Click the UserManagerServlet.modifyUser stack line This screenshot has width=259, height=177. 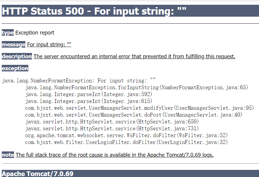(x=139, y=108)
